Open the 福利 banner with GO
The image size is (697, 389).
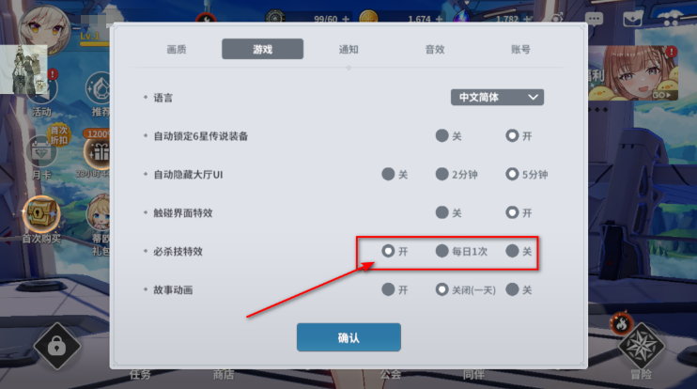pos(633,73)
